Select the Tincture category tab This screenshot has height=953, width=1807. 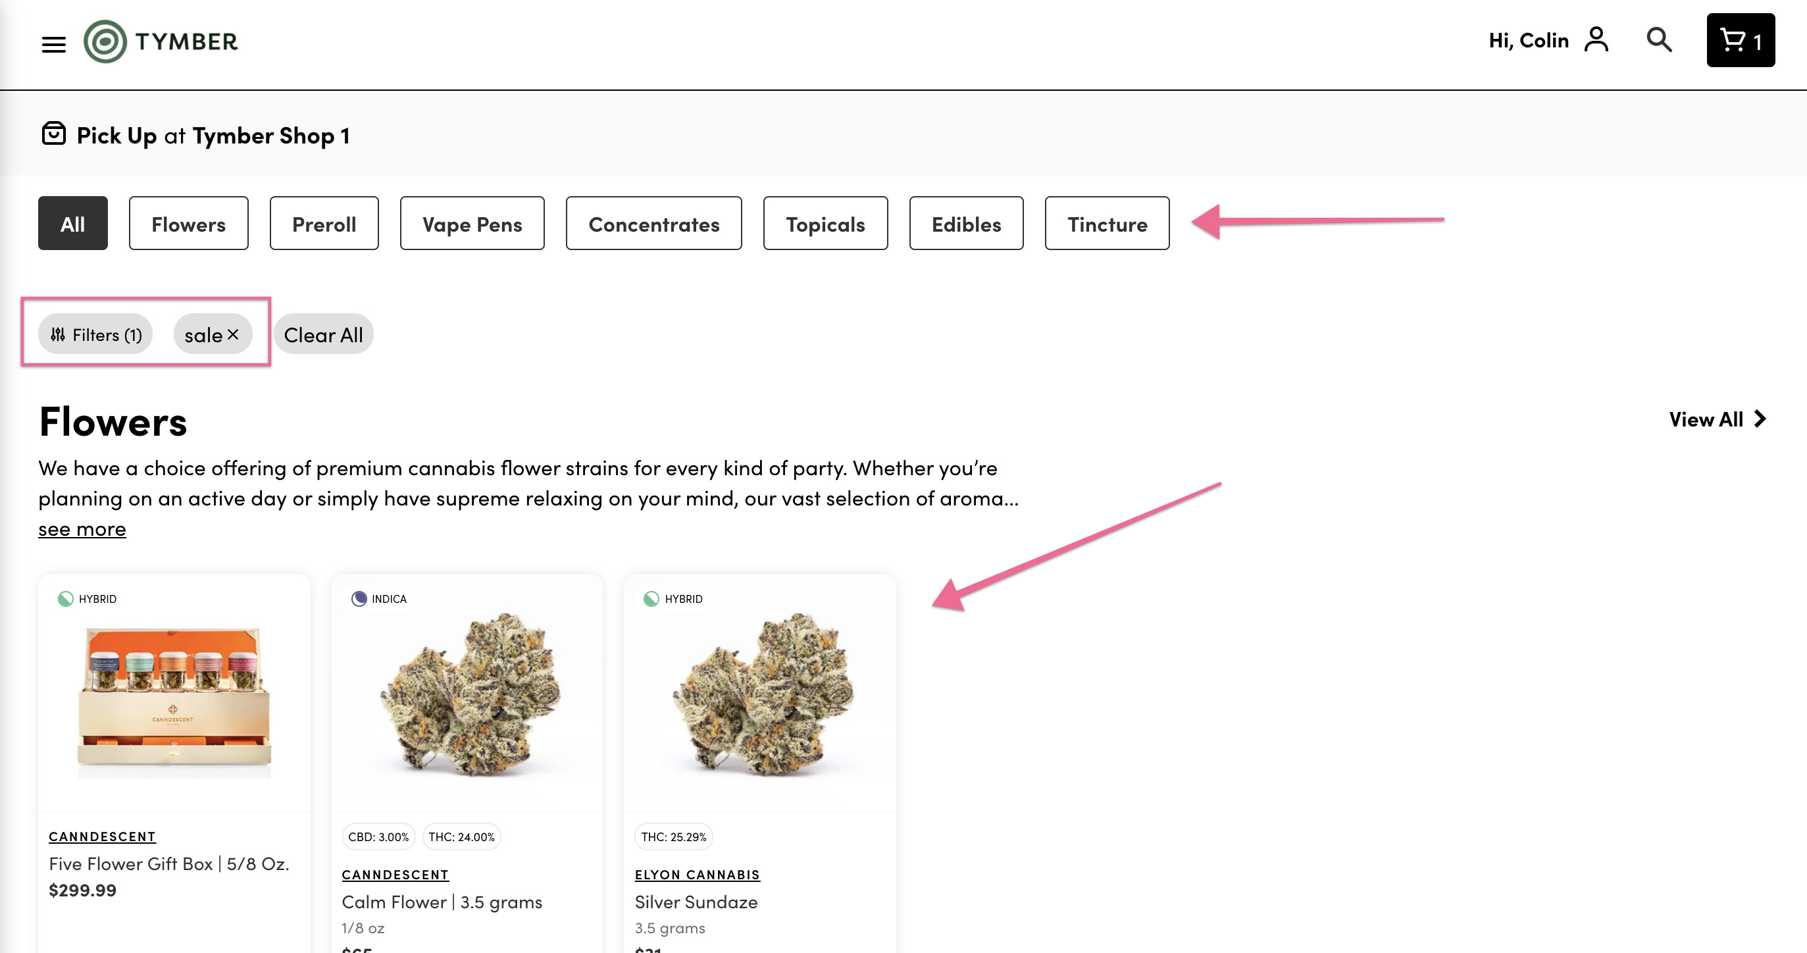(x=1107, y=223)
